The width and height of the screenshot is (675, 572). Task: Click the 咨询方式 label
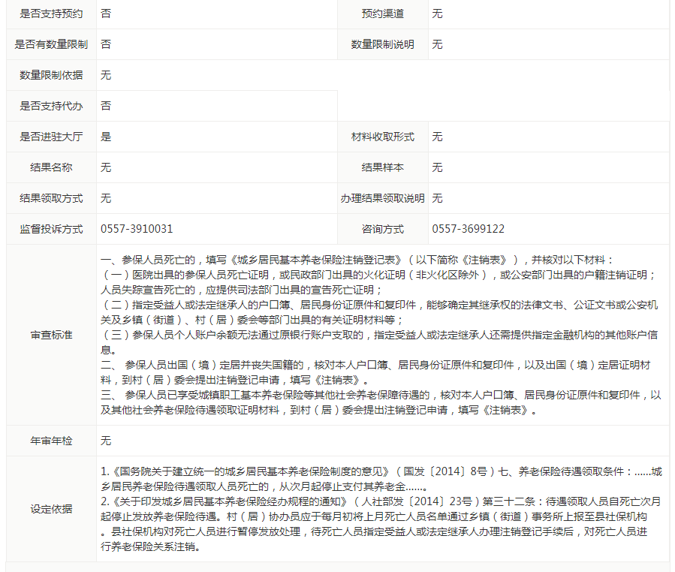coord(382,229)
